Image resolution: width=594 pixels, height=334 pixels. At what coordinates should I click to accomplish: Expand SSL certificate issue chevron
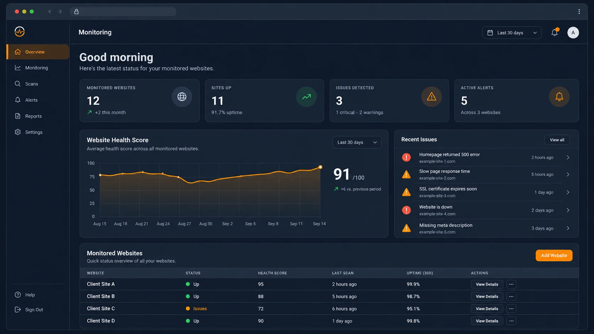(x=568, y=192)
